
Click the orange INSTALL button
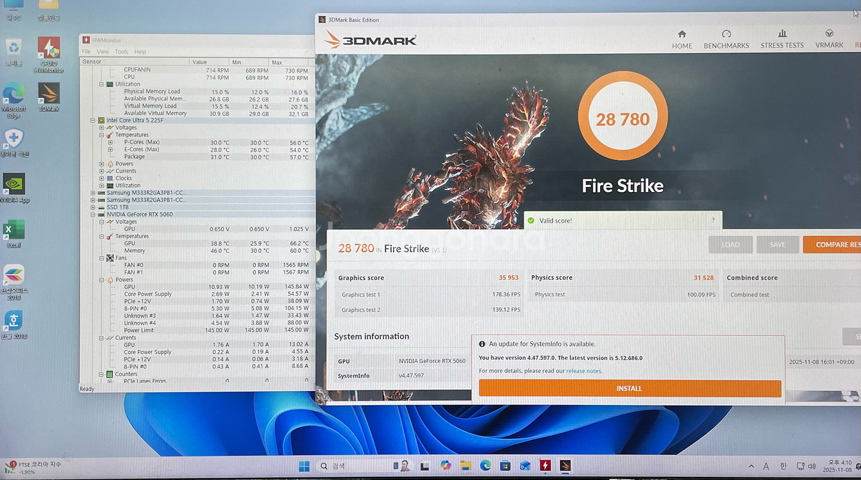pyautogui.click(x=630, y=388)
